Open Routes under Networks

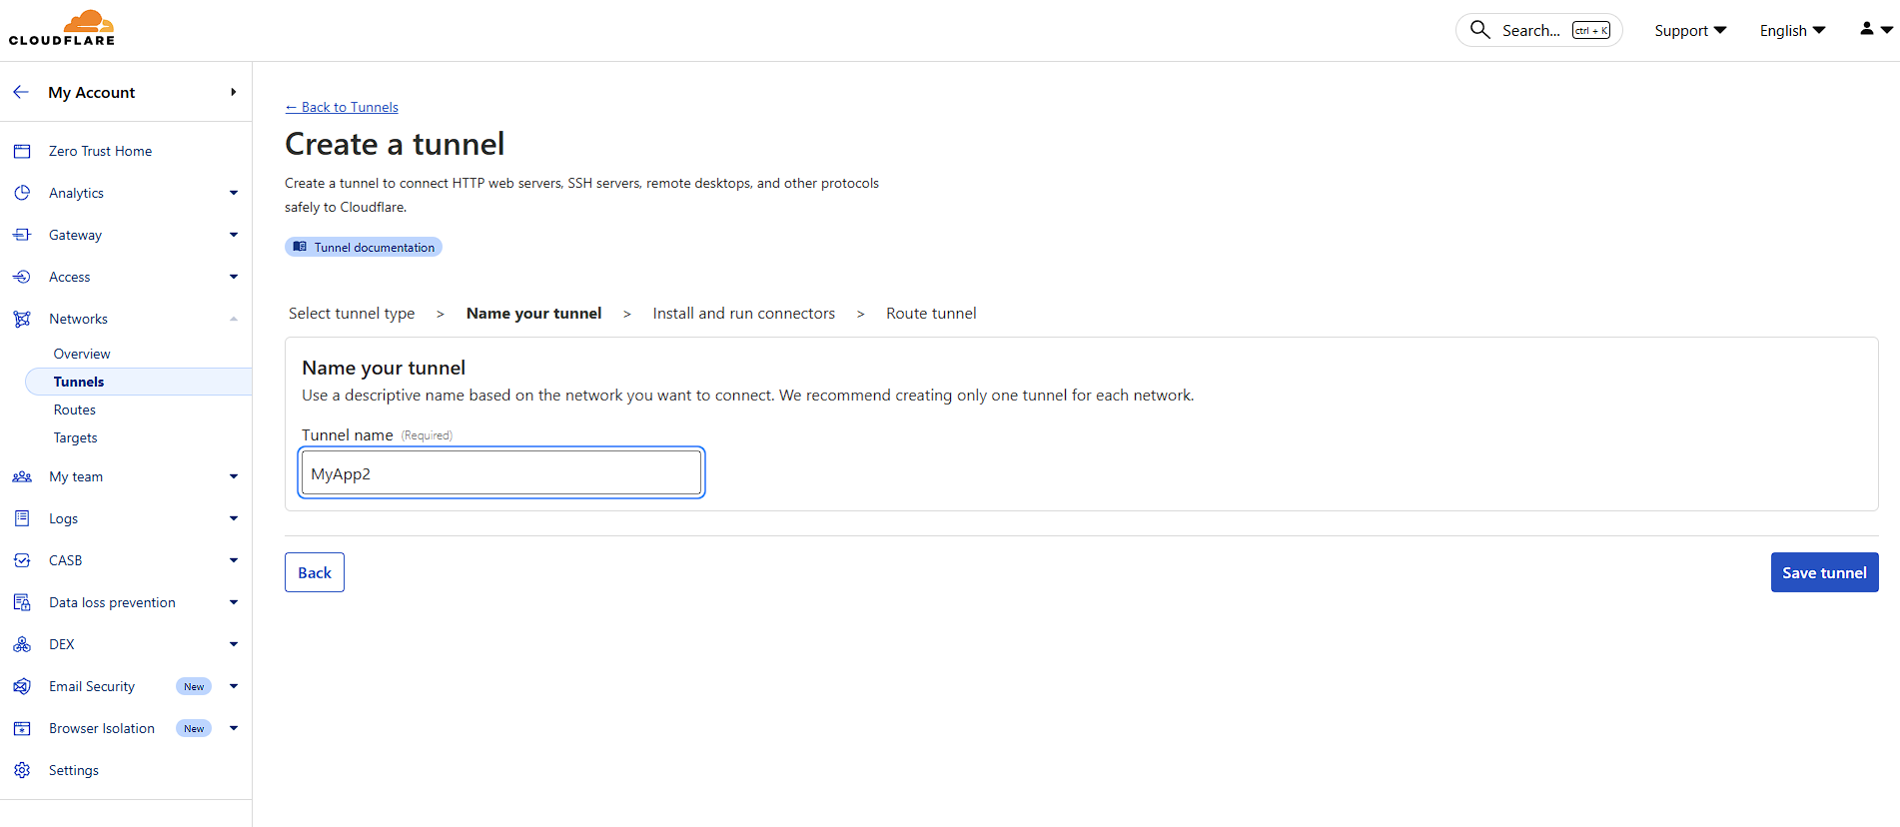click(x=75, y=410)
